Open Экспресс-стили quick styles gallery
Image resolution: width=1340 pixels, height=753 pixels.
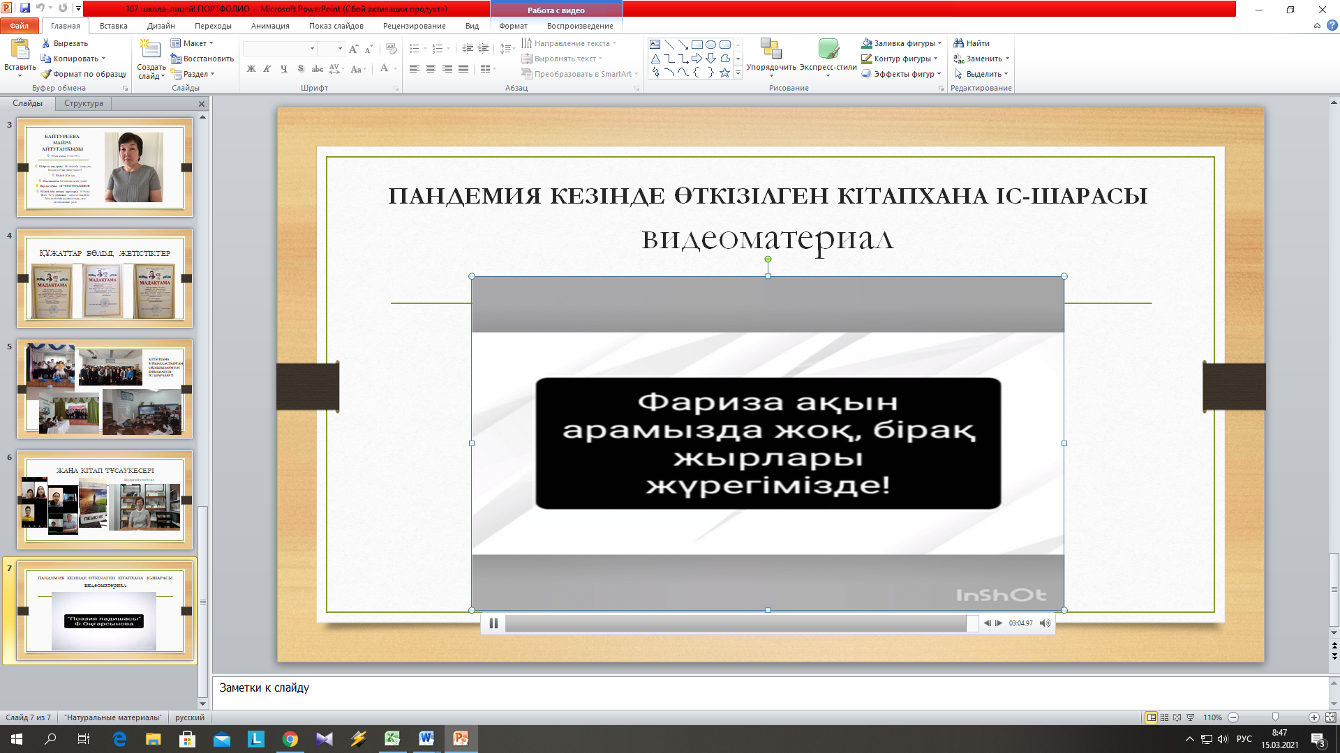point(828,57)
